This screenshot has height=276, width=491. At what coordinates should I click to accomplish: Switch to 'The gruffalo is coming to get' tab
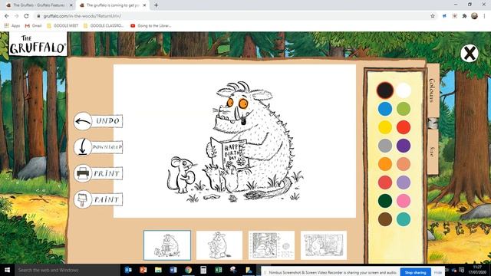113,5
